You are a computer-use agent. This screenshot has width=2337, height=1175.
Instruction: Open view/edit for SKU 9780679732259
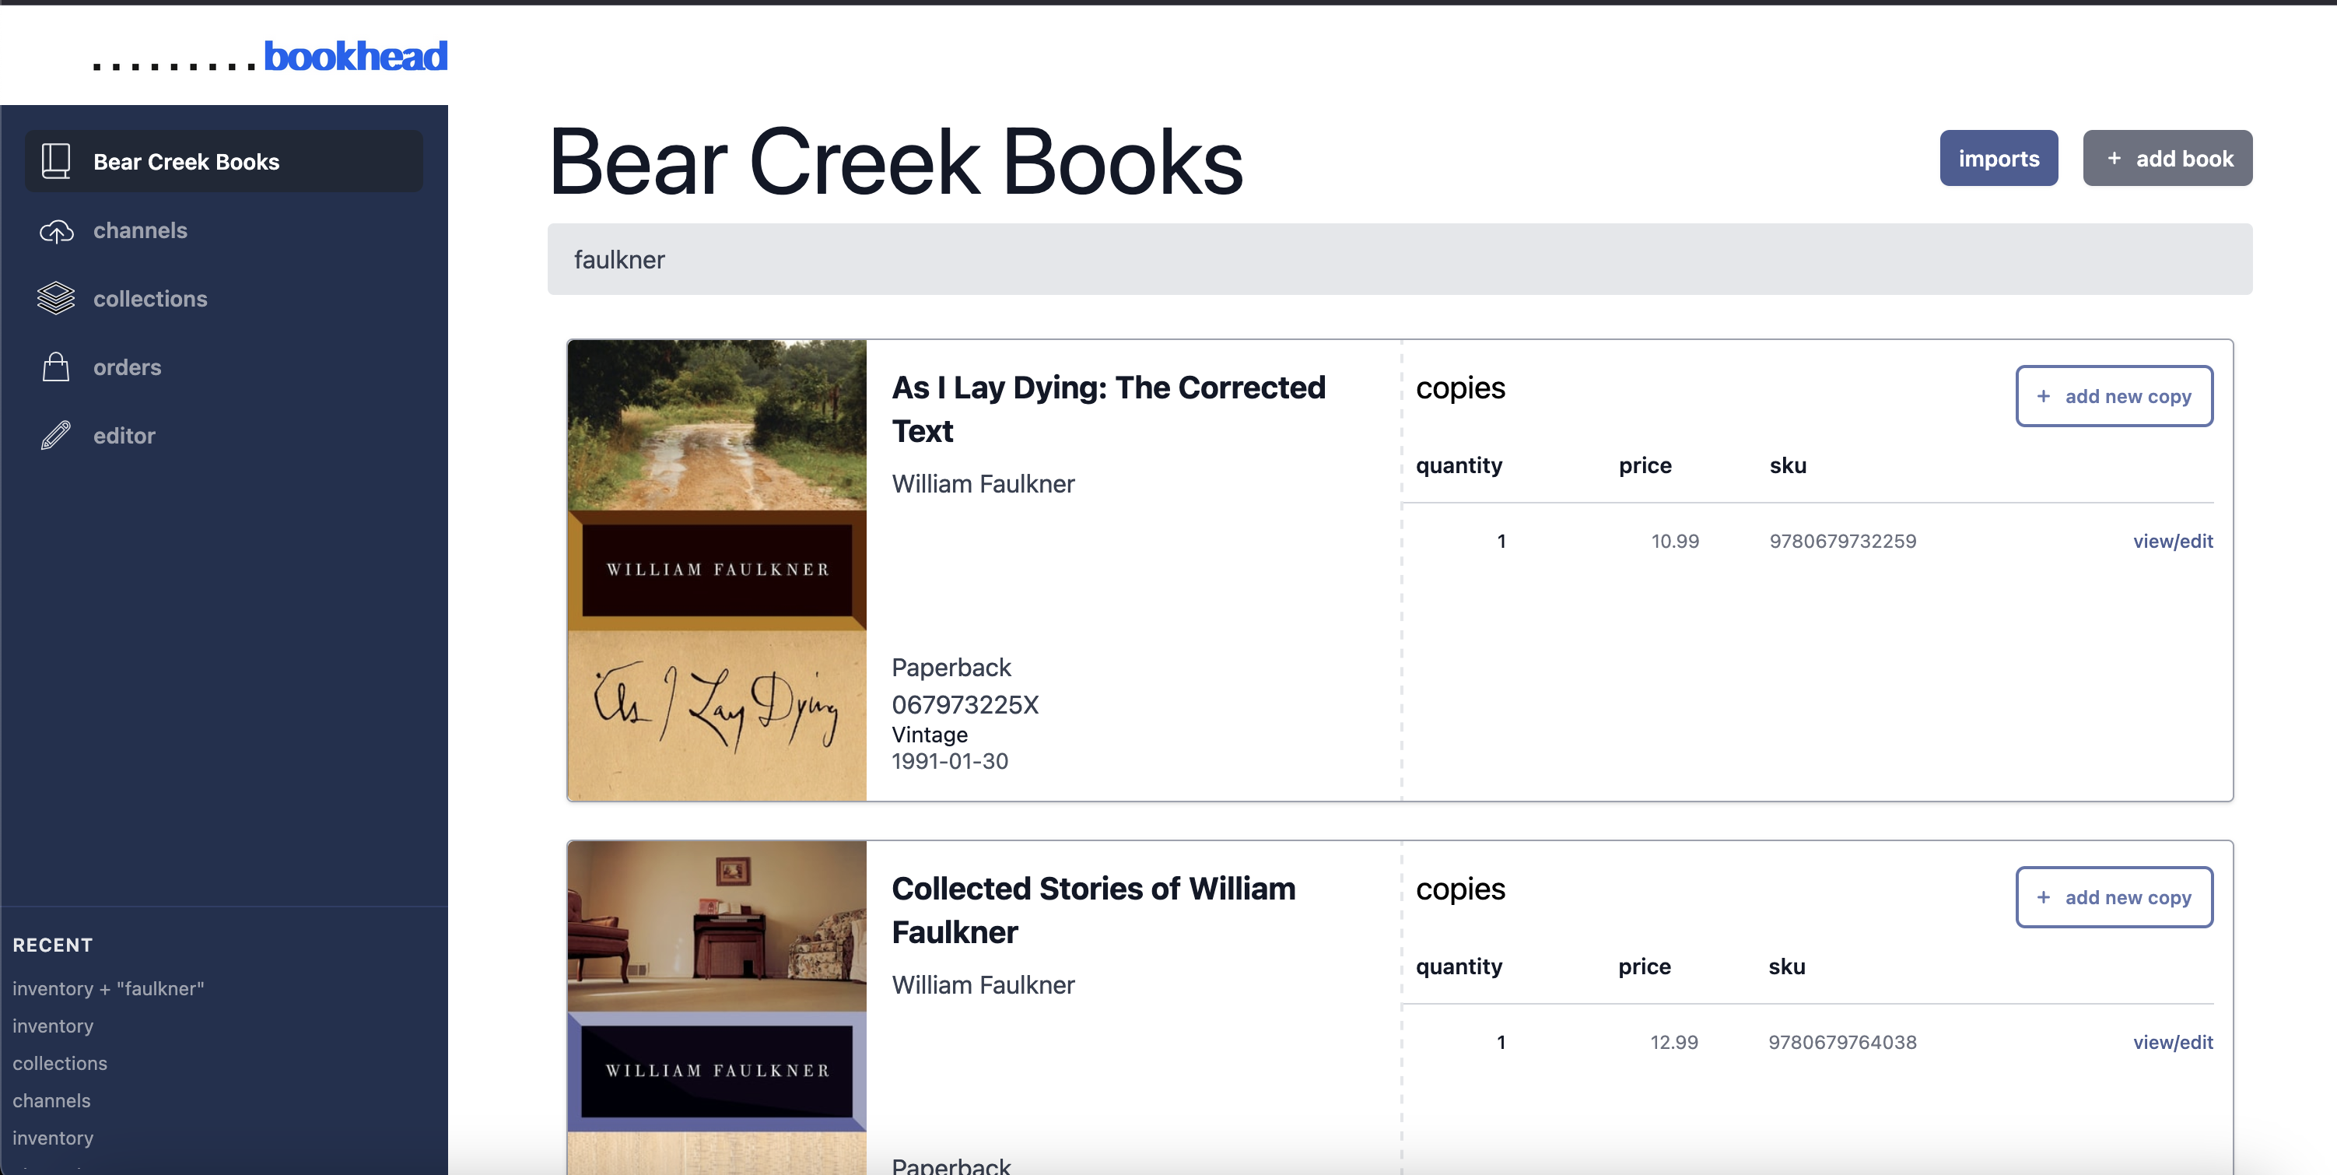pyautogui.click(x=2172, y=542)
